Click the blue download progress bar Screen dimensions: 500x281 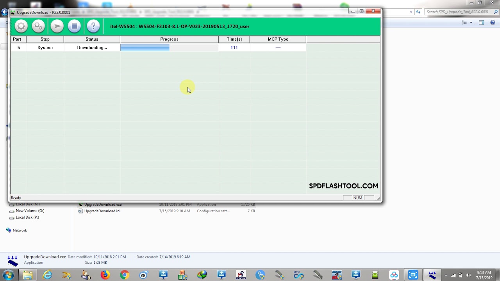tap(169, 47)
